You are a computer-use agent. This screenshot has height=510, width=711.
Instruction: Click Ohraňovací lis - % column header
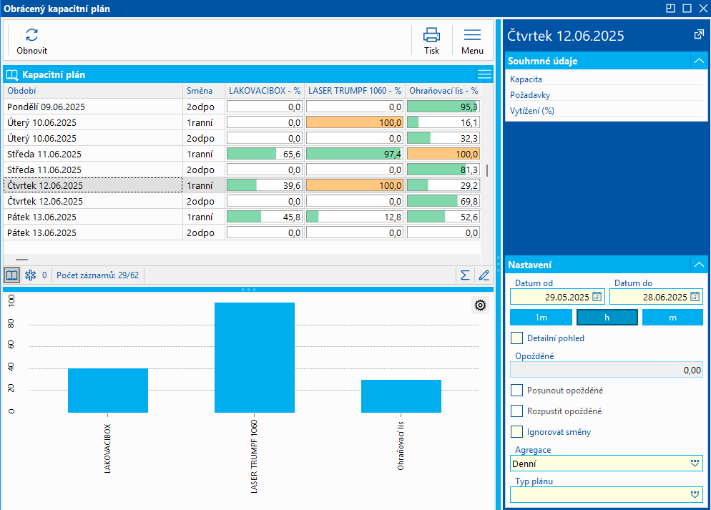(443, 91)
